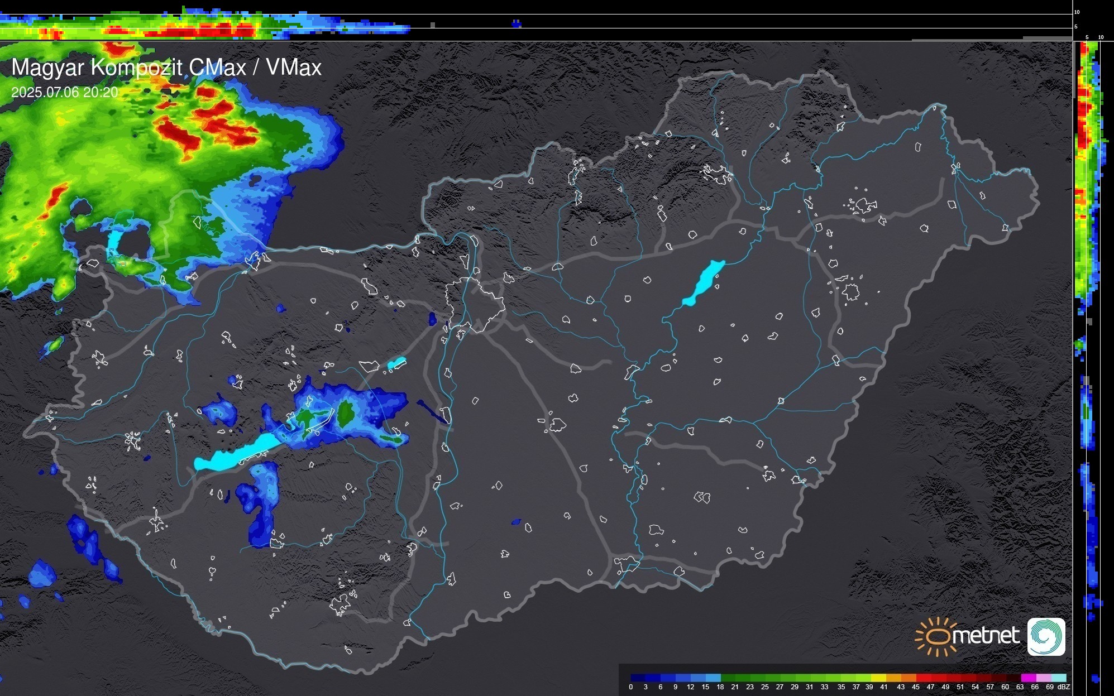Pick the cyan 69 dBZ legend swatch
The image size is (1114, 696).
click(x=1058, y=678)
